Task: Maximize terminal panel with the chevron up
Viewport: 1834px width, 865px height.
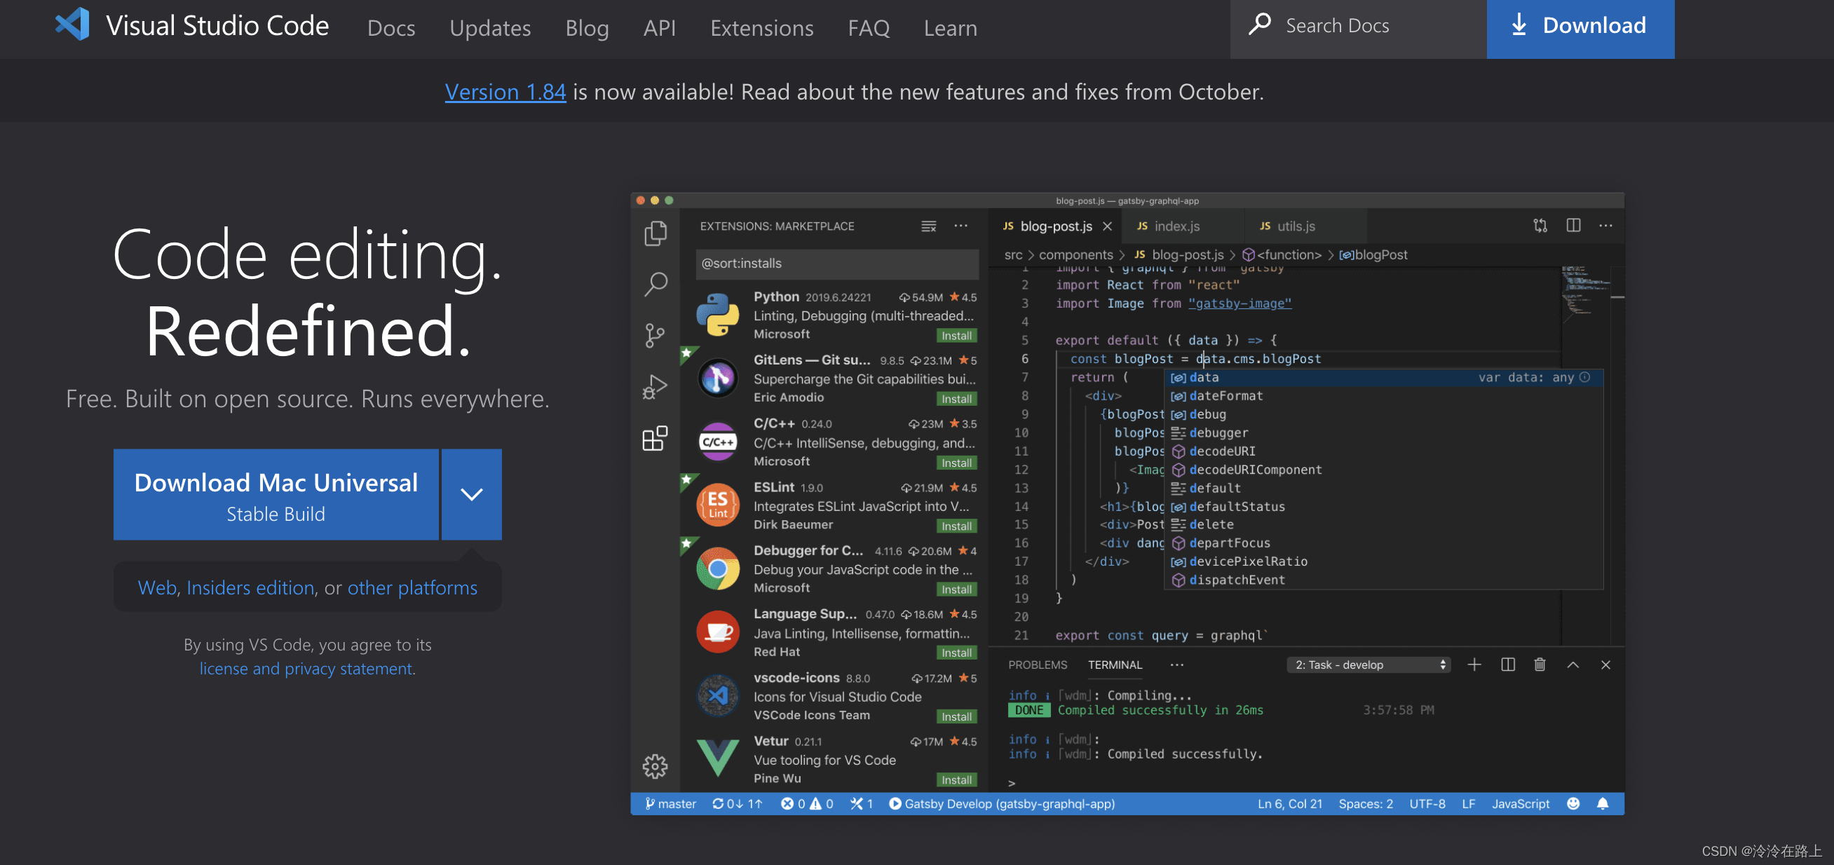Action: (x=1573, y=665)
